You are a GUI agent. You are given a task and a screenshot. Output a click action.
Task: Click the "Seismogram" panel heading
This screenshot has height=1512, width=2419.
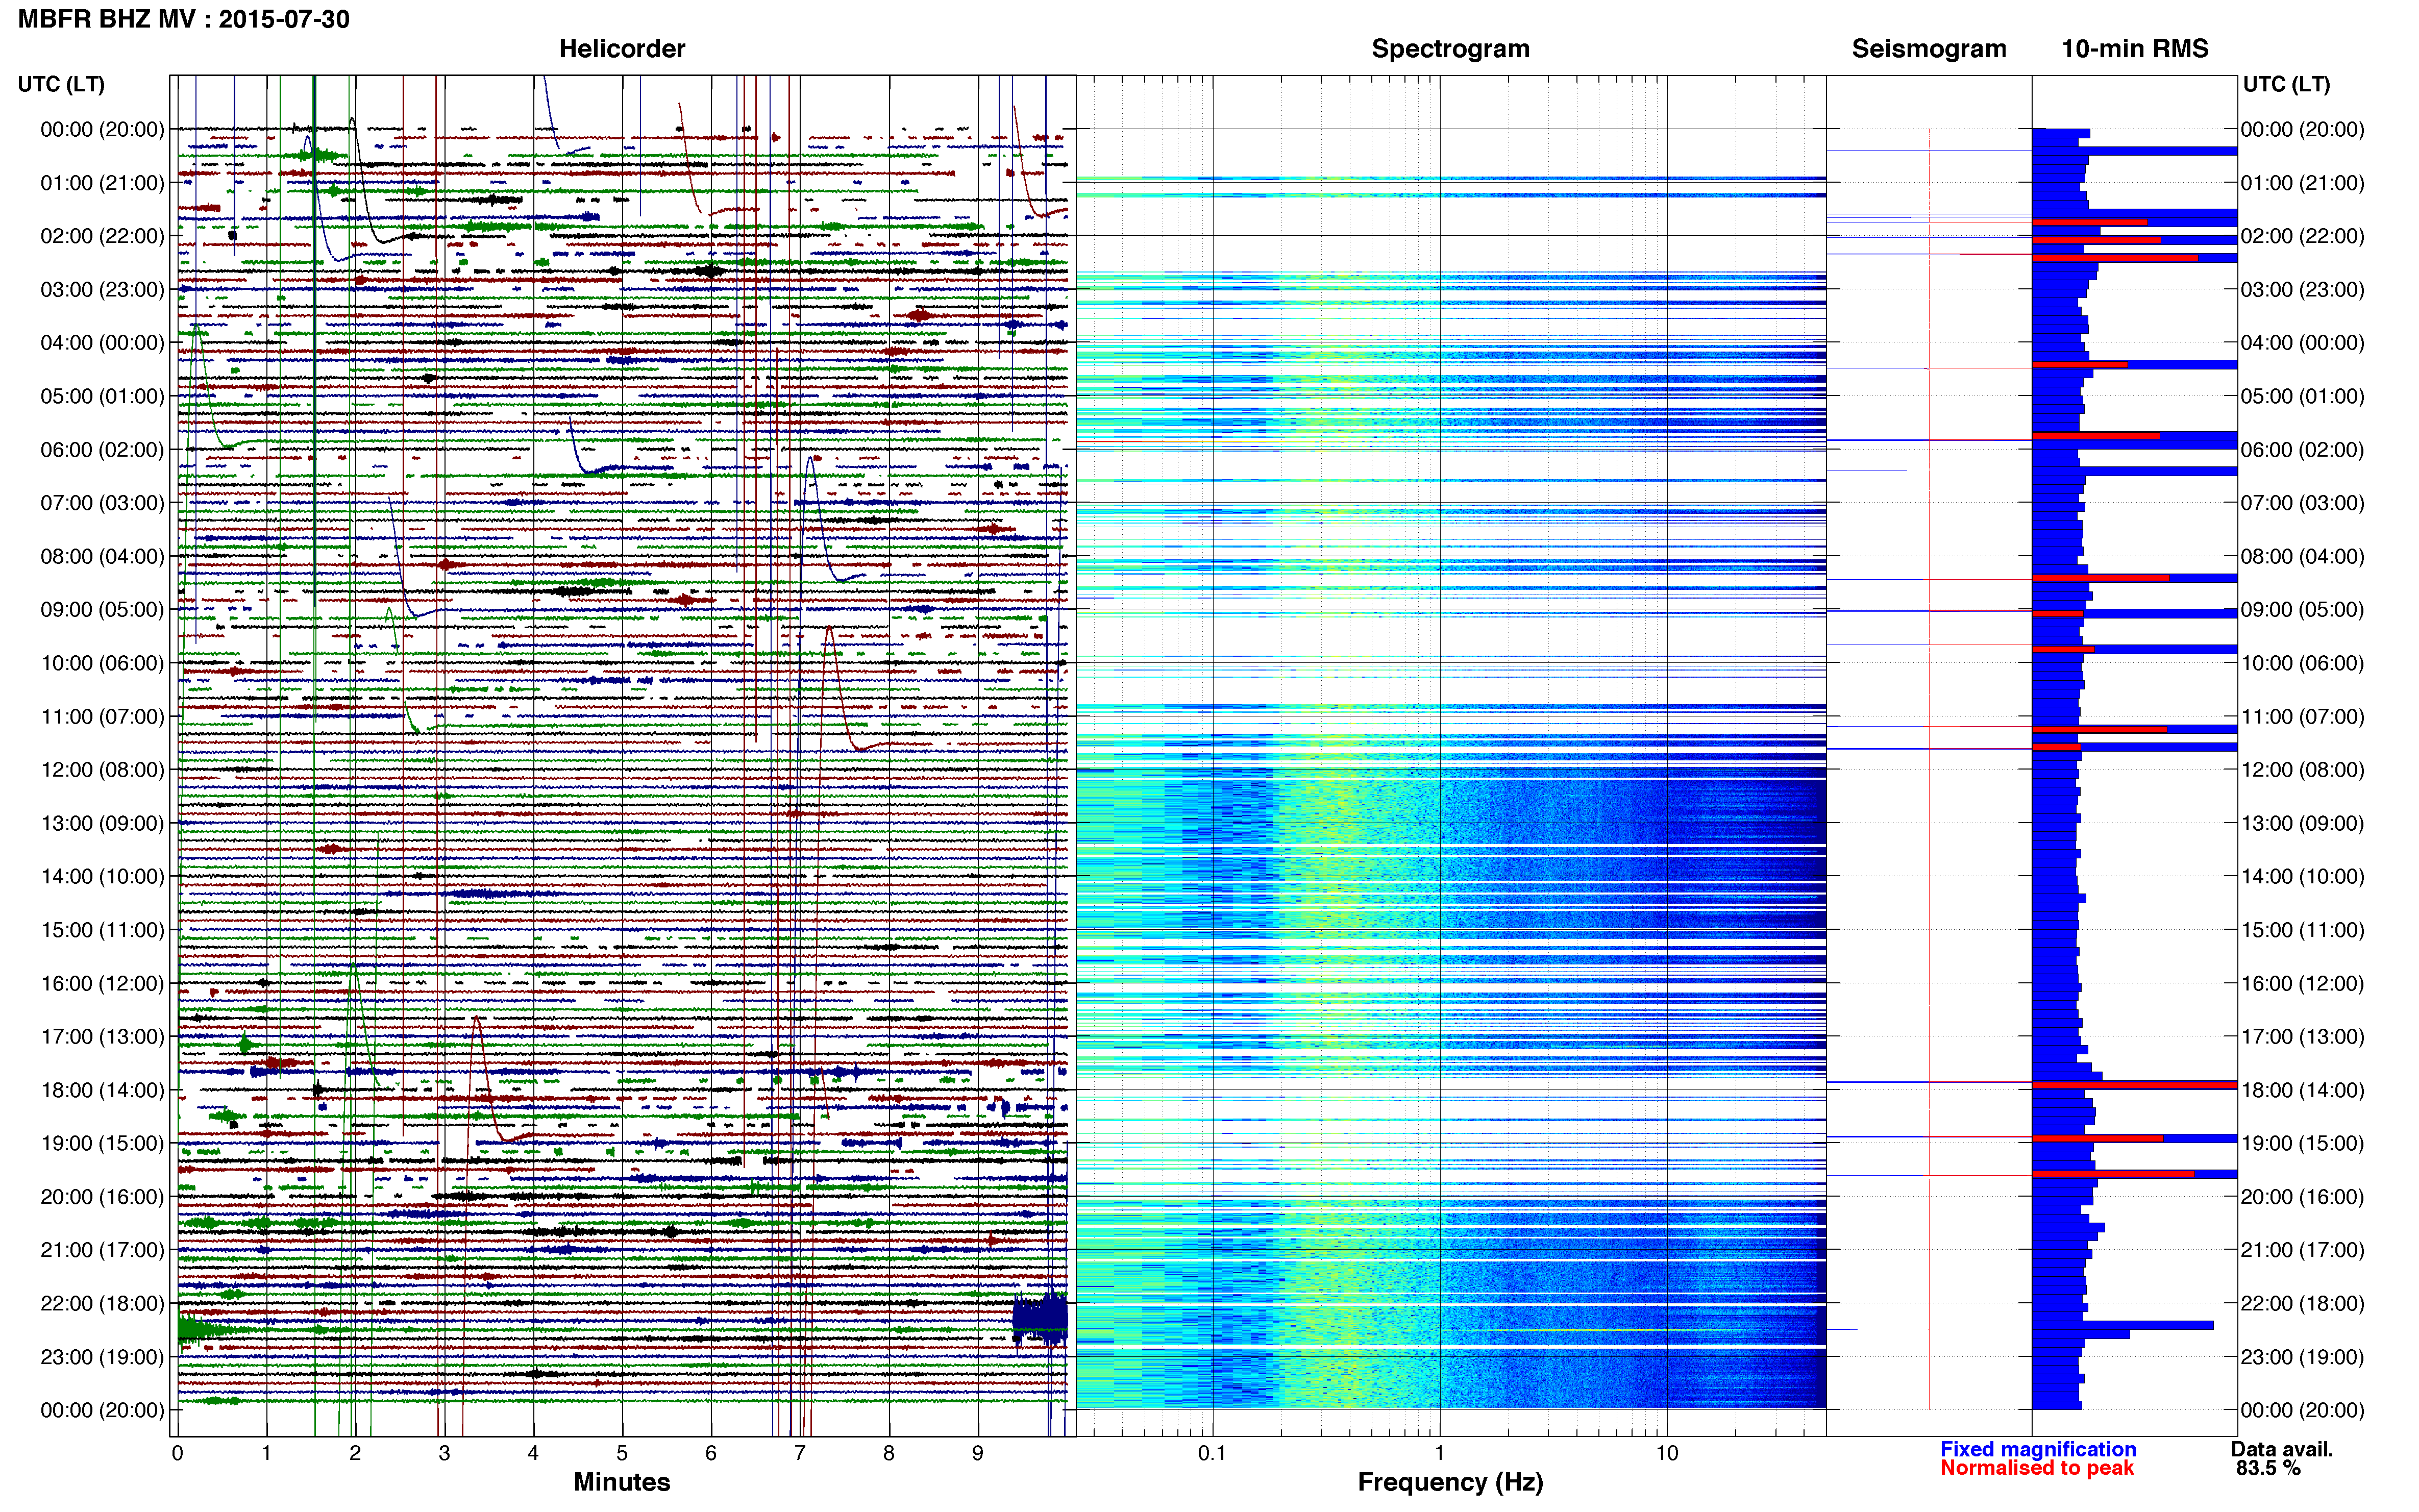tap(1929, 49)
